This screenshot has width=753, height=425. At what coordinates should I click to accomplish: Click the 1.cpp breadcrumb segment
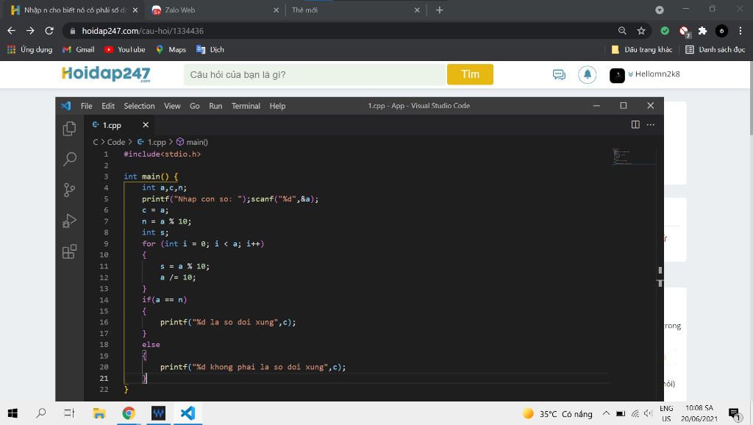[x=151, y=142]
